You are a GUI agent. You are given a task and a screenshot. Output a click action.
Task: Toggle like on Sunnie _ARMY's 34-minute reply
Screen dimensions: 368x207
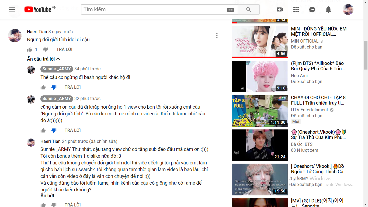pyautogui.click(x=43, y=87)
